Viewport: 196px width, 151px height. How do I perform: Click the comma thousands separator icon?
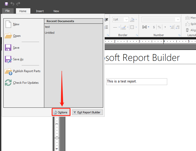(165, 27)
